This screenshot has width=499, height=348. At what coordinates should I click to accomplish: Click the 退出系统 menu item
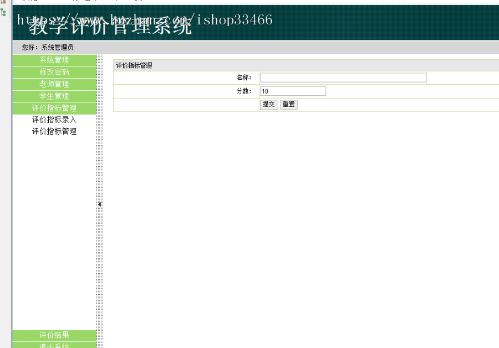click(x=54, y=345)
